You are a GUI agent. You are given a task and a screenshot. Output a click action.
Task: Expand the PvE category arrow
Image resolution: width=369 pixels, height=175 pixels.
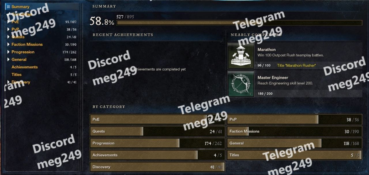9,22
